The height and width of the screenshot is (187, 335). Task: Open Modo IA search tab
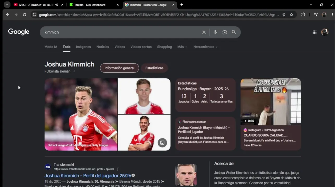point(51,47)
